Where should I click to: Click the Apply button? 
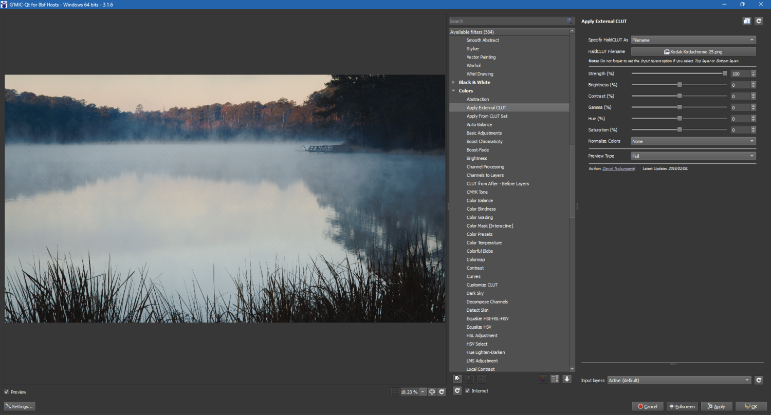tap(716, 406)
